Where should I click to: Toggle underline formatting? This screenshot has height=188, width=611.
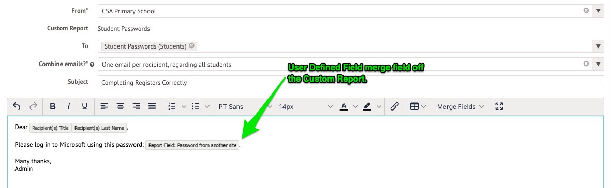(84, 106)
